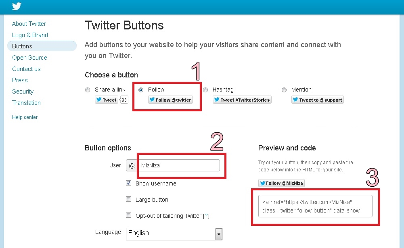Uncheck the Show username checkbox
404x248 pixels.
coord(129,183)
